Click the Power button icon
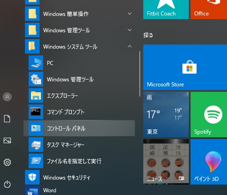 (x=7, y=184)
